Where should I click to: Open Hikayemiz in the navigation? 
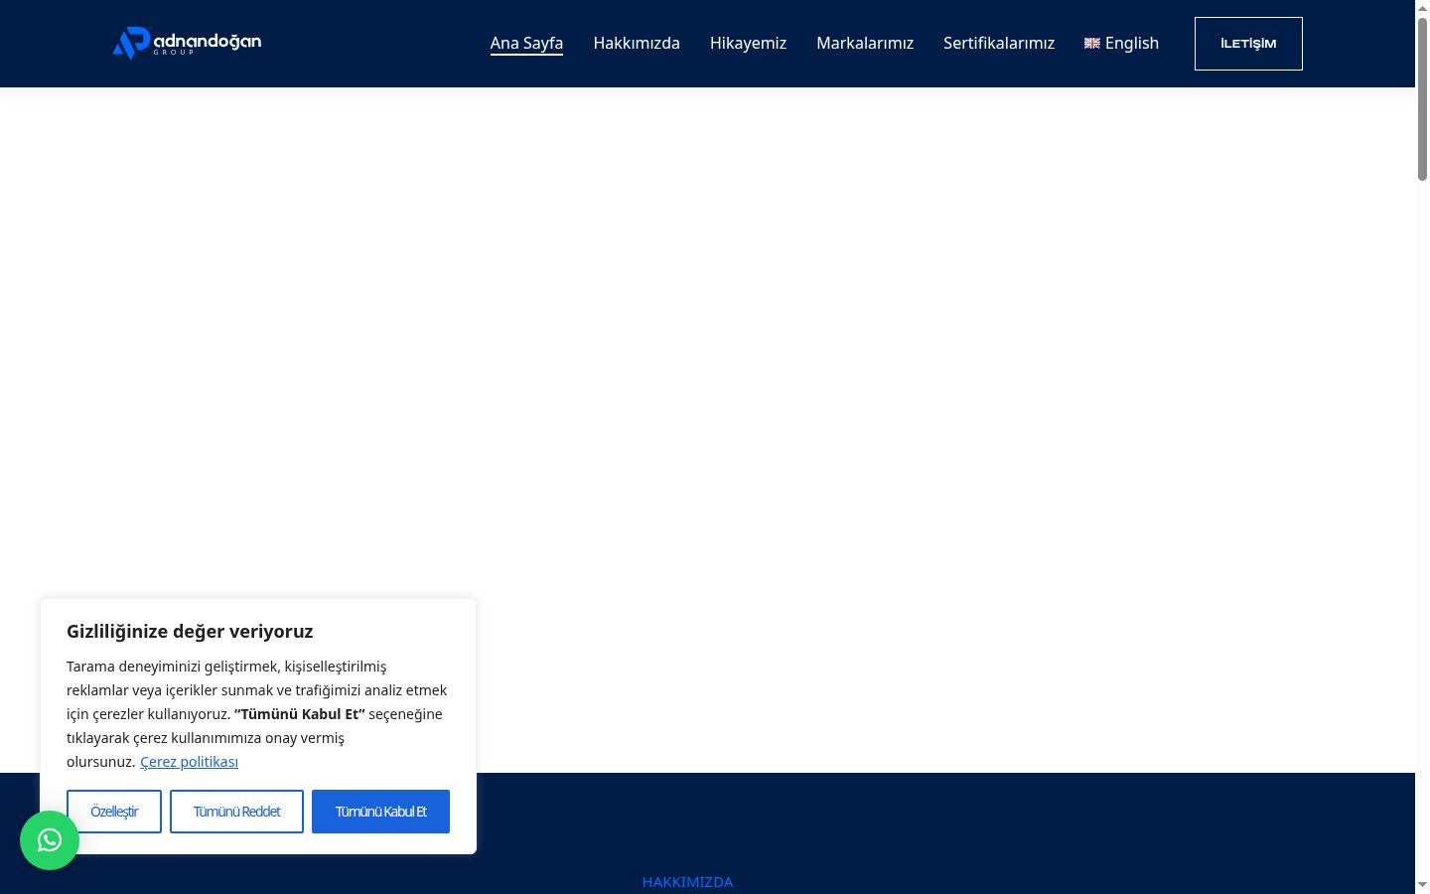click(748, 43)
